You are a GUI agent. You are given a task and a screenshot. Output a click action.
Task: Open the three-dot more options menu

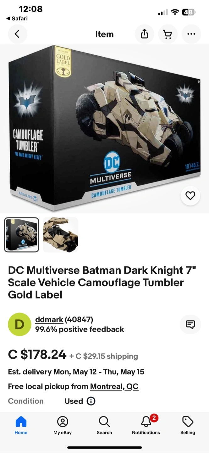191,34
